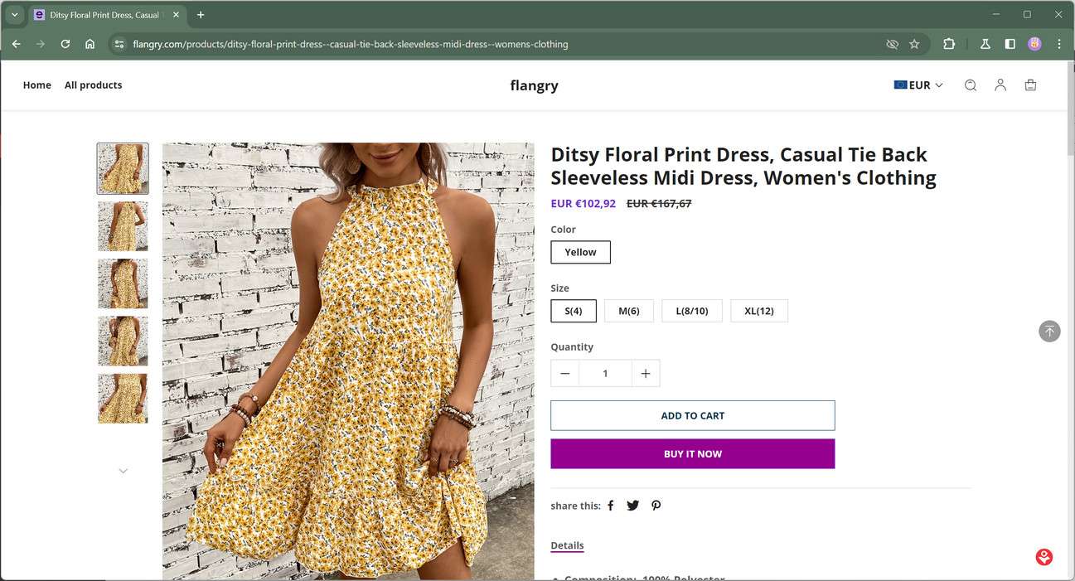
Task: Select size L(8/10)
Action: 691,311
